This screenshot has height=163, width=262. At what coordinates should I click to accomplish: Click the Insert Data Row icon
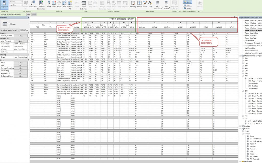[84, 4]
